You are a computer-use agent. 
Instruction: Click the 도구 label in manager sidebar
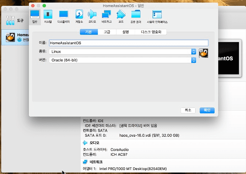20,20
